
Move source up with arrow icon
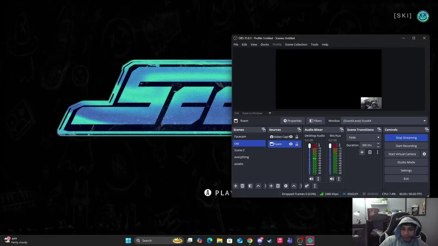(x=294, y=186)
